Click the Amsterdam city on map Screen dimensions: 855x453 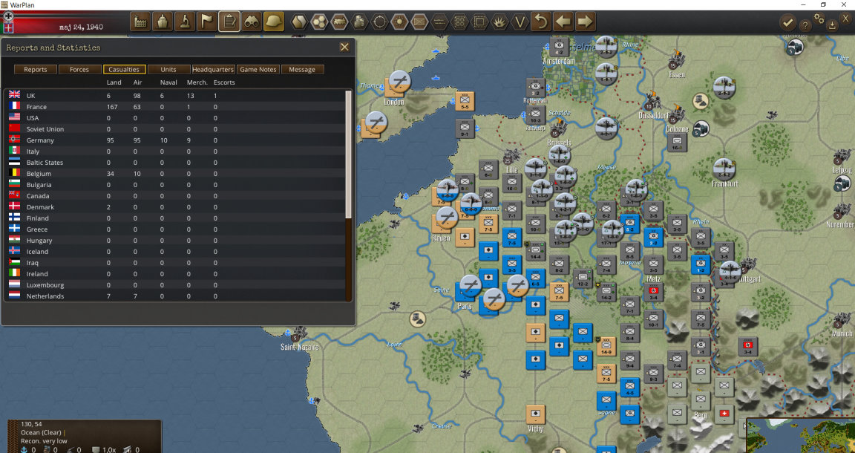click(x=559, y=61)
